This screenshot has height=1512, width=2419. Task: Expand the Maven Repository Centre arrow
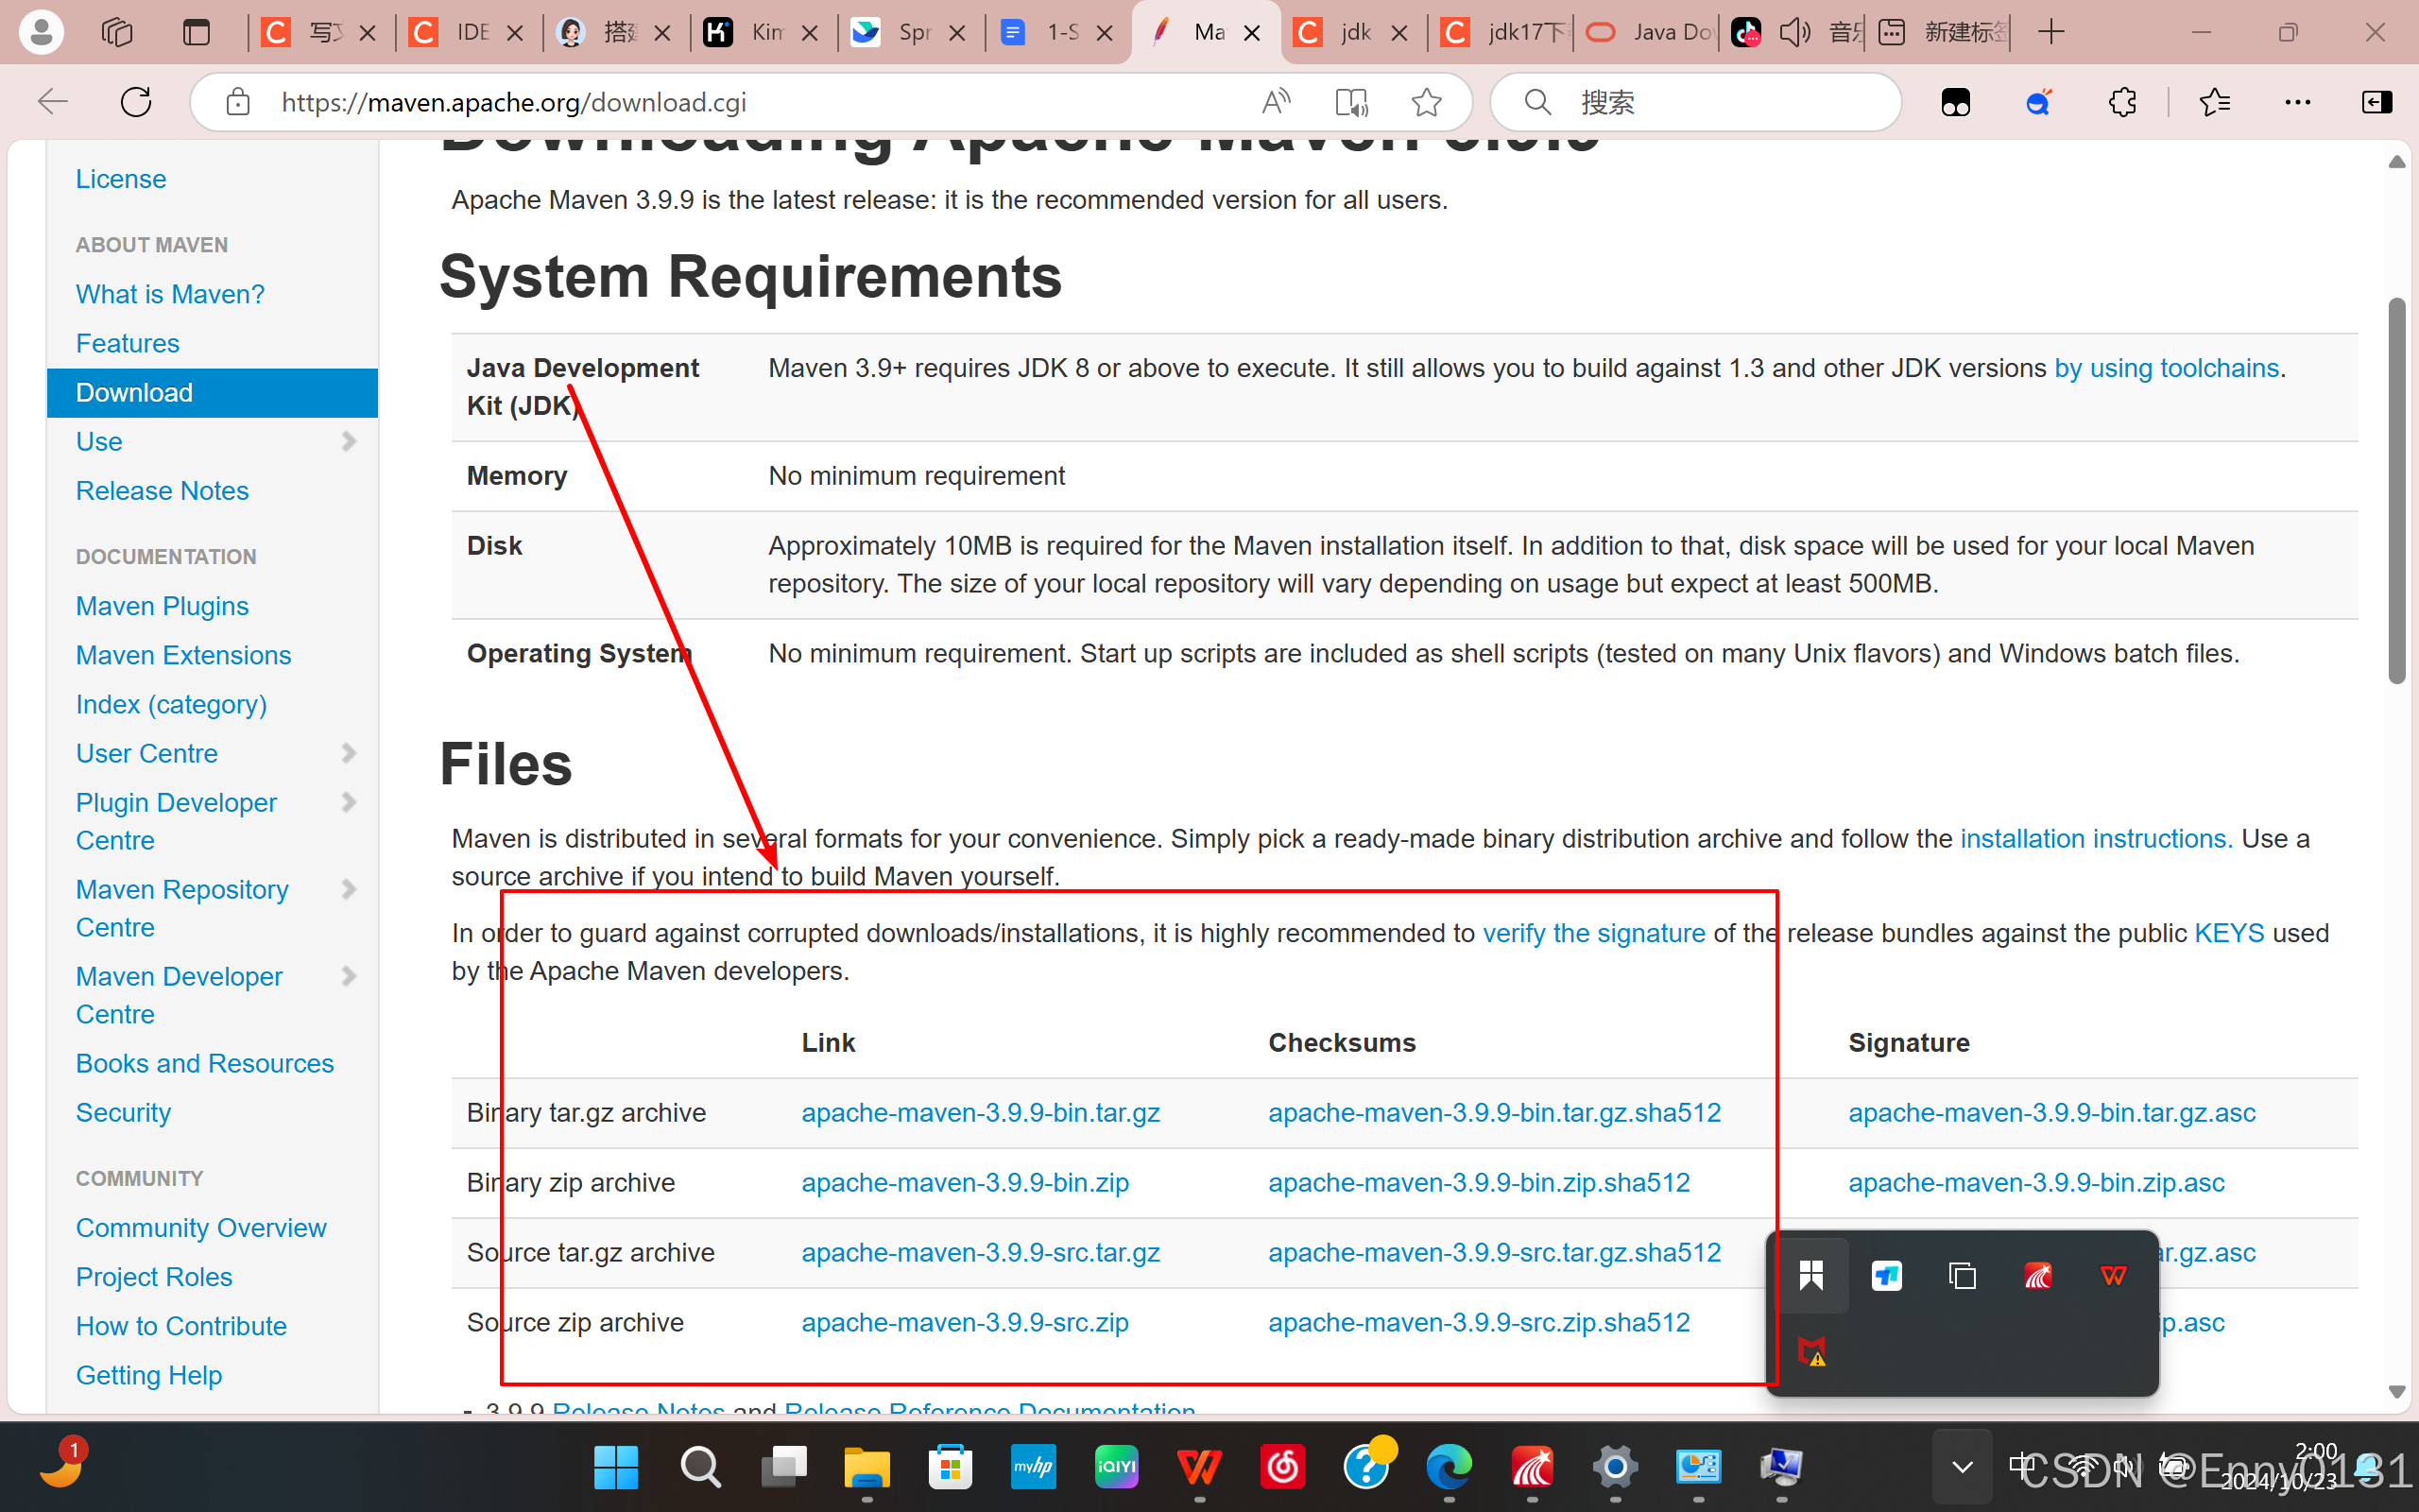(x=349, y=889)
